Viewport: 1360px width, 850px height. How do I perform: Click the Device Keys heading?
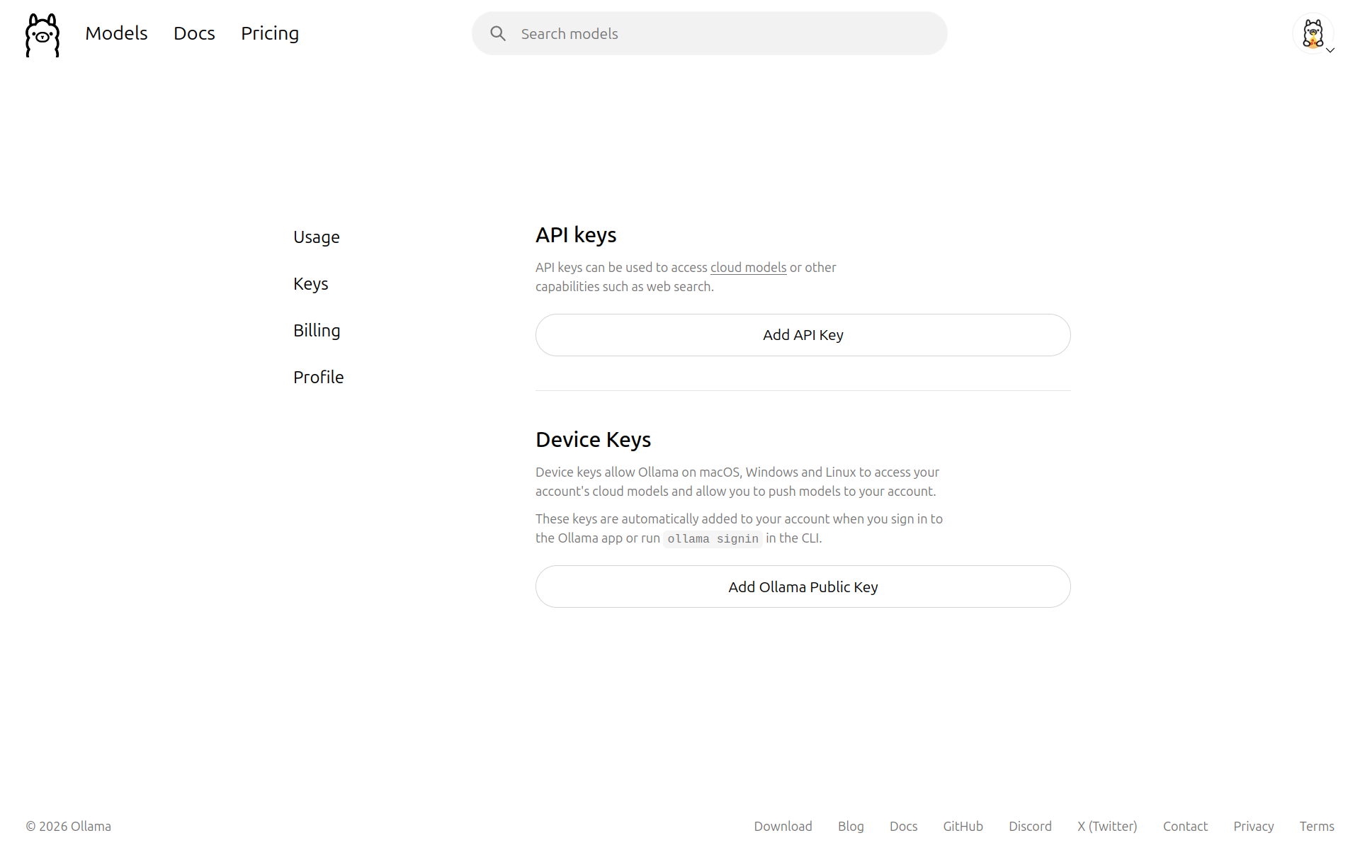593,439
